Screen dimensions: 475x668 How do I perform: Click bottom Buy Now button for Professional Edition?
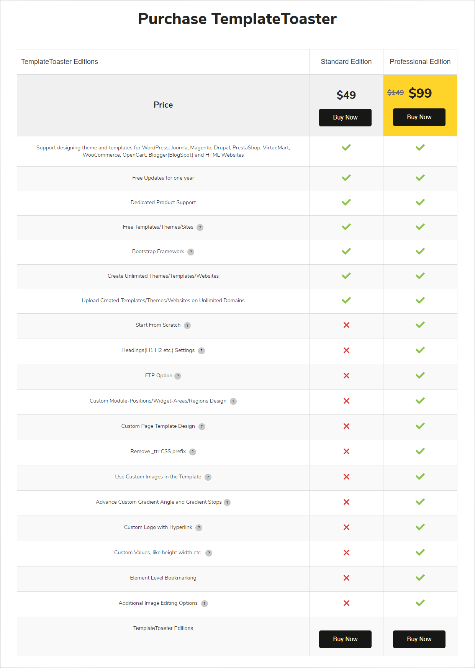point(419,639)
